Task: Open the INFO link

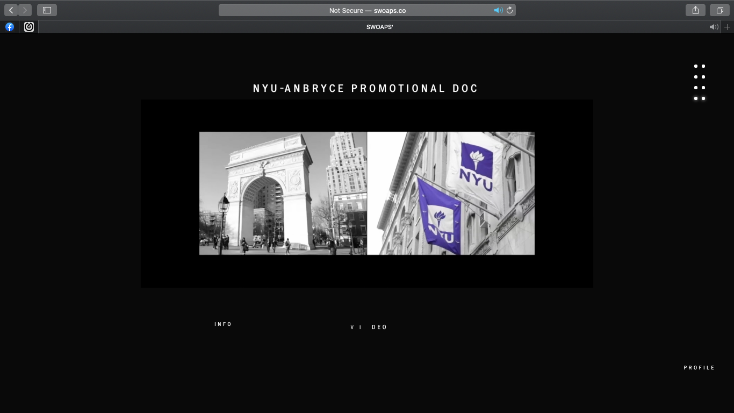Action: [x=223, y=324]
